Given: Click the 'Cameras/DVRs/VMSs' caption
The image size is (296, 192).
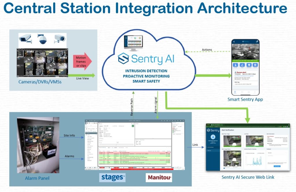Looking at the screenshot, I should [x=40, y=82].
